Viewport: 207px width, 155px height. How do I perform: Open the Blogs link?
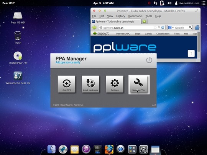pyautogui.click(x=138, y=34)
